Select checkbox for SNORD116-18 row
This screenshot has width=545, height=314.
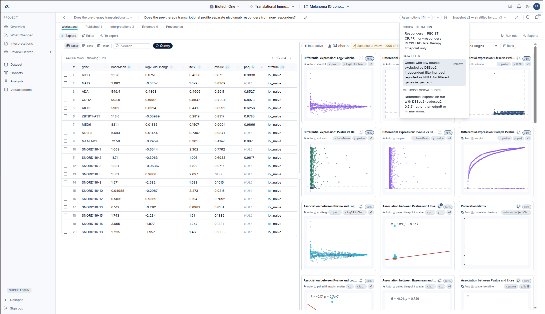(x=66, y=232)
